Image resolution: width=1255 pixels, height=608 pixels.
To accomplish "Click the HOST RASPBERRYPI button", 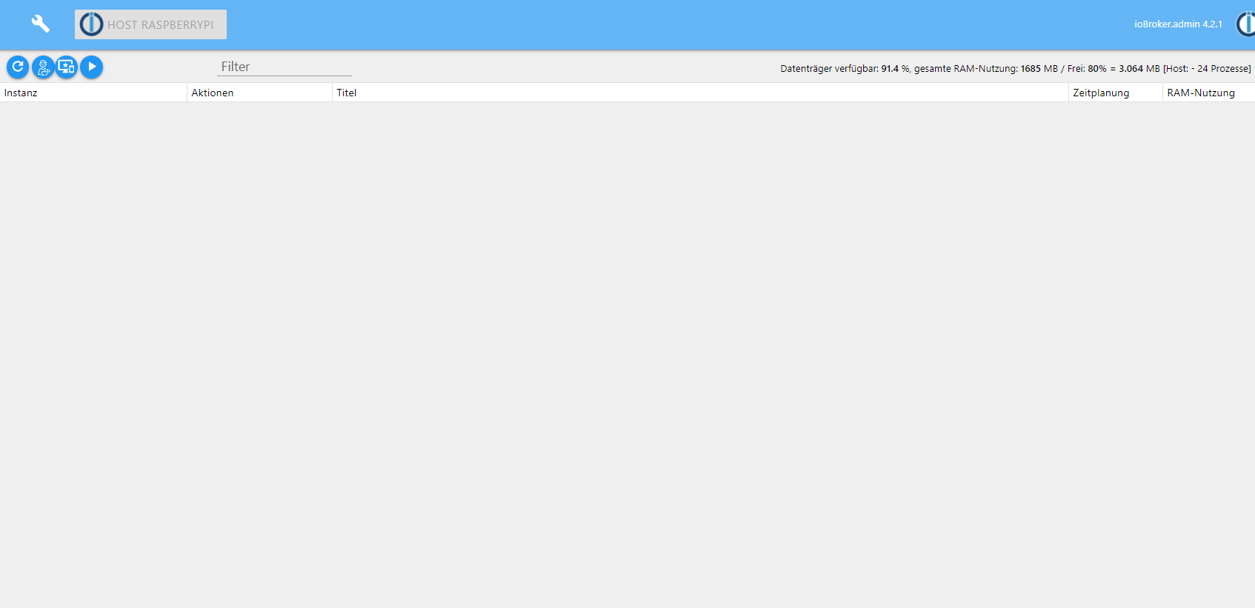I will pyautogui.click(x=150, y=24).
